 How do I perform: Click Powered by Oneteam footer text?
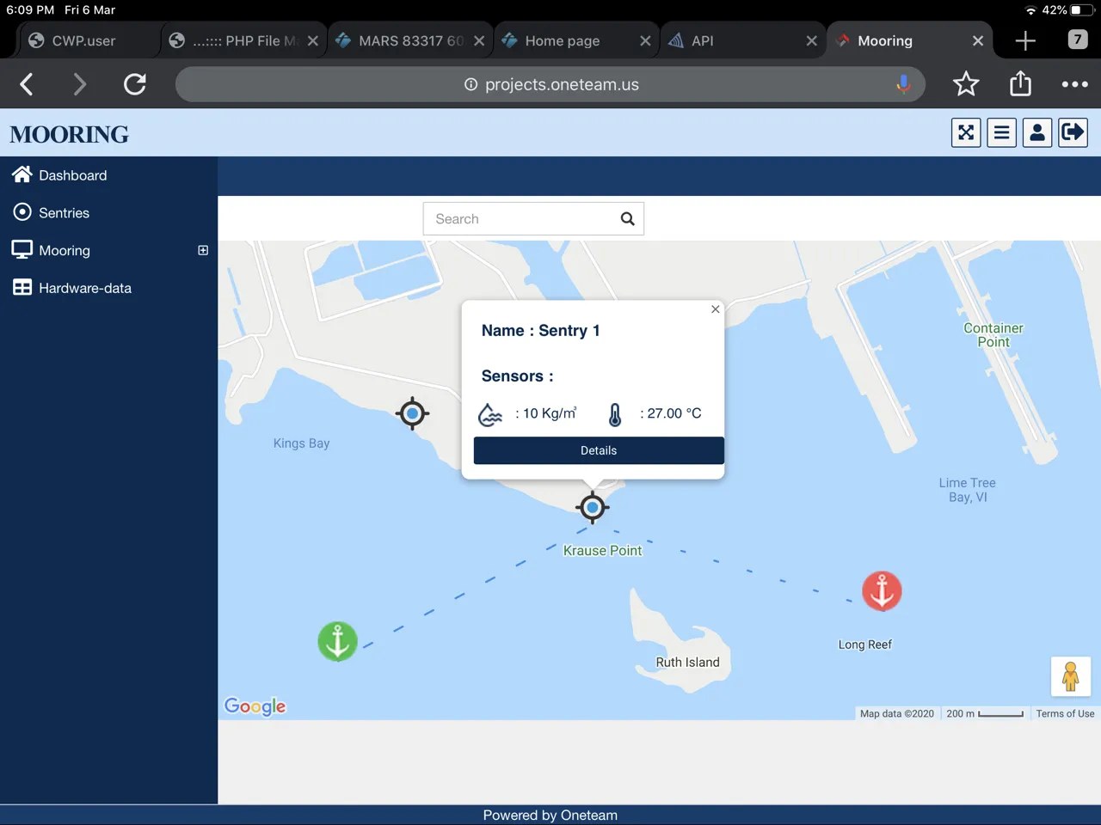(550, 816)
